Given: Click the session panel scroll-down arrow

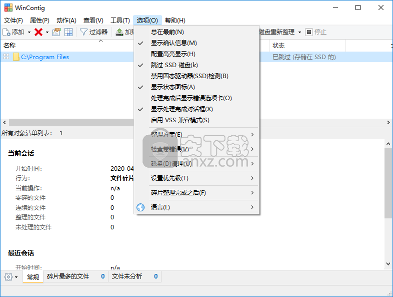Looking at the screenshot, I should coord(388,264).
